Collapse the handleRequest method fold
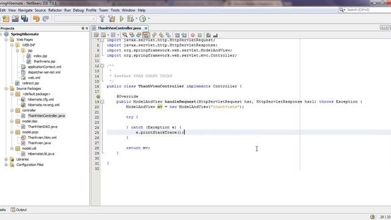The height and width of the screenshot is (220, 391). (x=102, y=102)
